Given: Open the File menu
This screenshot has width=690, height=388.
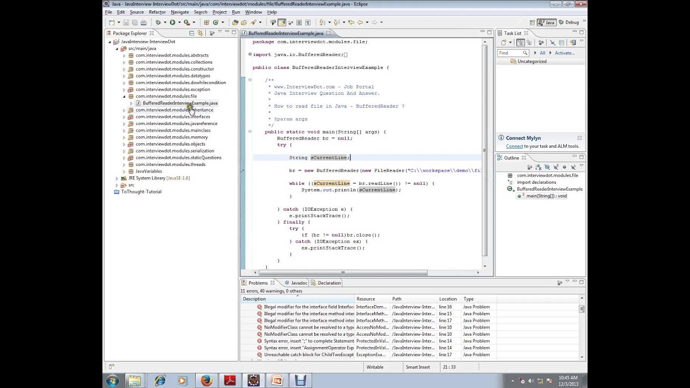Looking at the screenshot, I should click(x=108, y=12).
